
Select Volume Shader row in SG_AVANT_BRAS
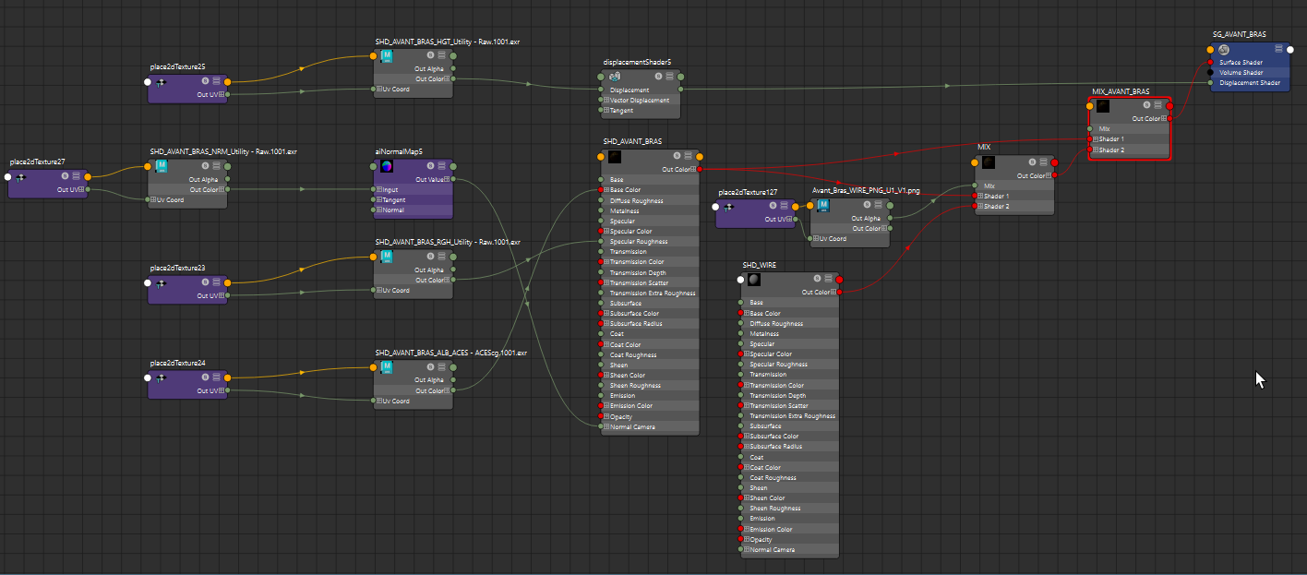coord(1250,72)
